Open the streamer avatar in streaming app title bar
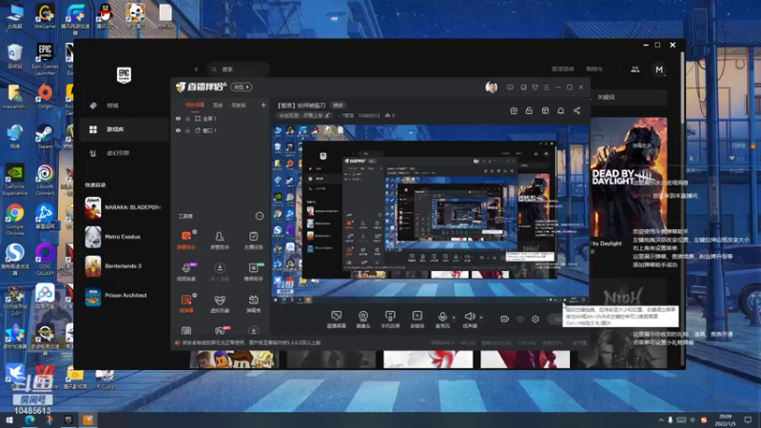Viewport: 761px width, 428px height. point(491,87)
